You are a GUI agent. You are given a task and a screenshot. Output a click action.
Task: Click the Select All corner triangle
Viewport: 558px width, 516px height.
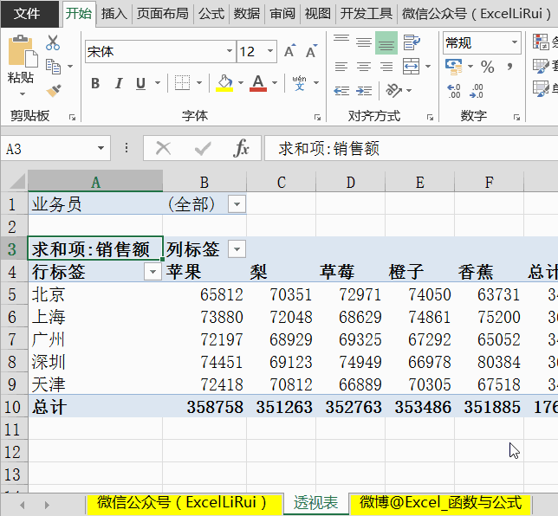[16, 181]
